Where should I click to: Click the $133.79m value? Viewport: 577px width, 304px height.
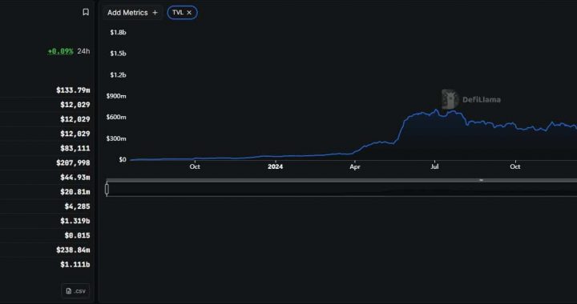(73, 90)
